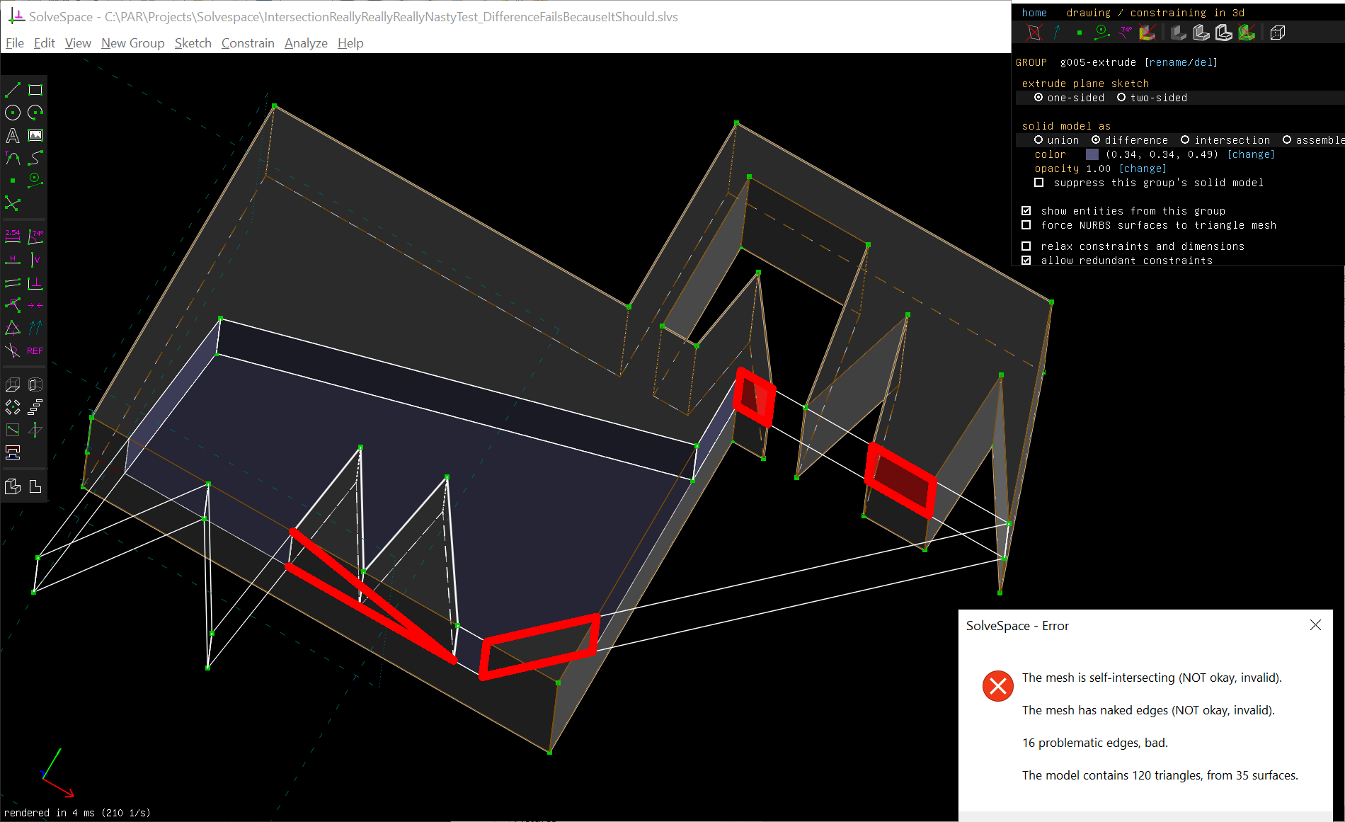
Task: Select the TrueType text tool
Action: click(x=13, y=135)
